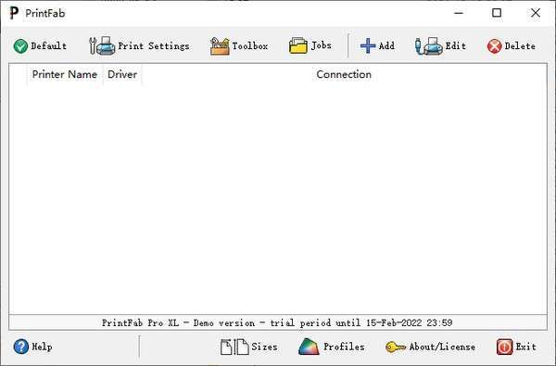Click the PrintFab title bar logo

(x=14, y=13)
